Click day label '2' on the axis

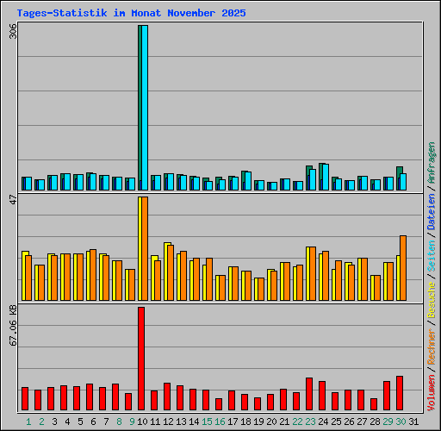point(42,422)
